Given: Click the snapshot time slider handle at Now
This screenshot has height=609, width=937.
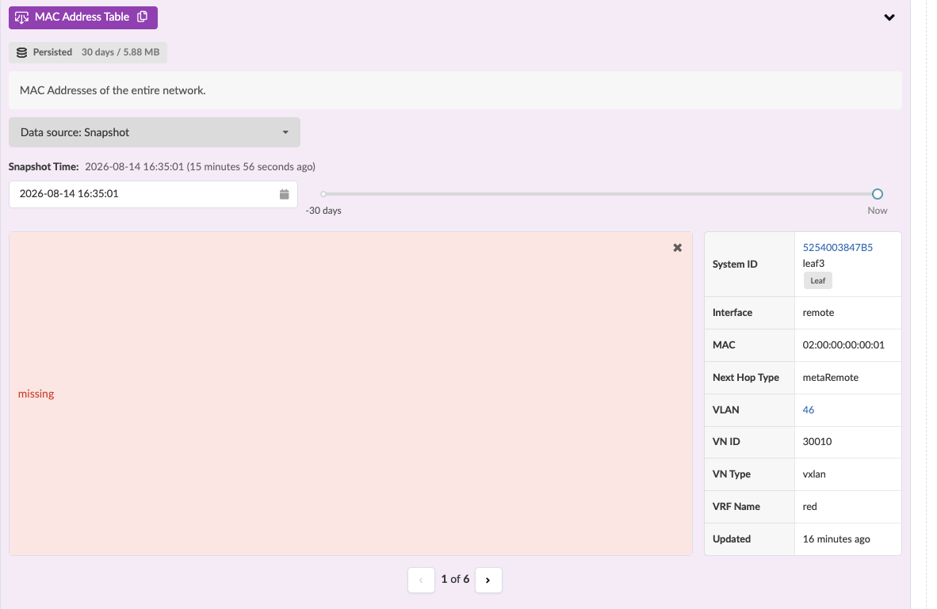Looking at the screenshot, I should click(x=878, y=194).
